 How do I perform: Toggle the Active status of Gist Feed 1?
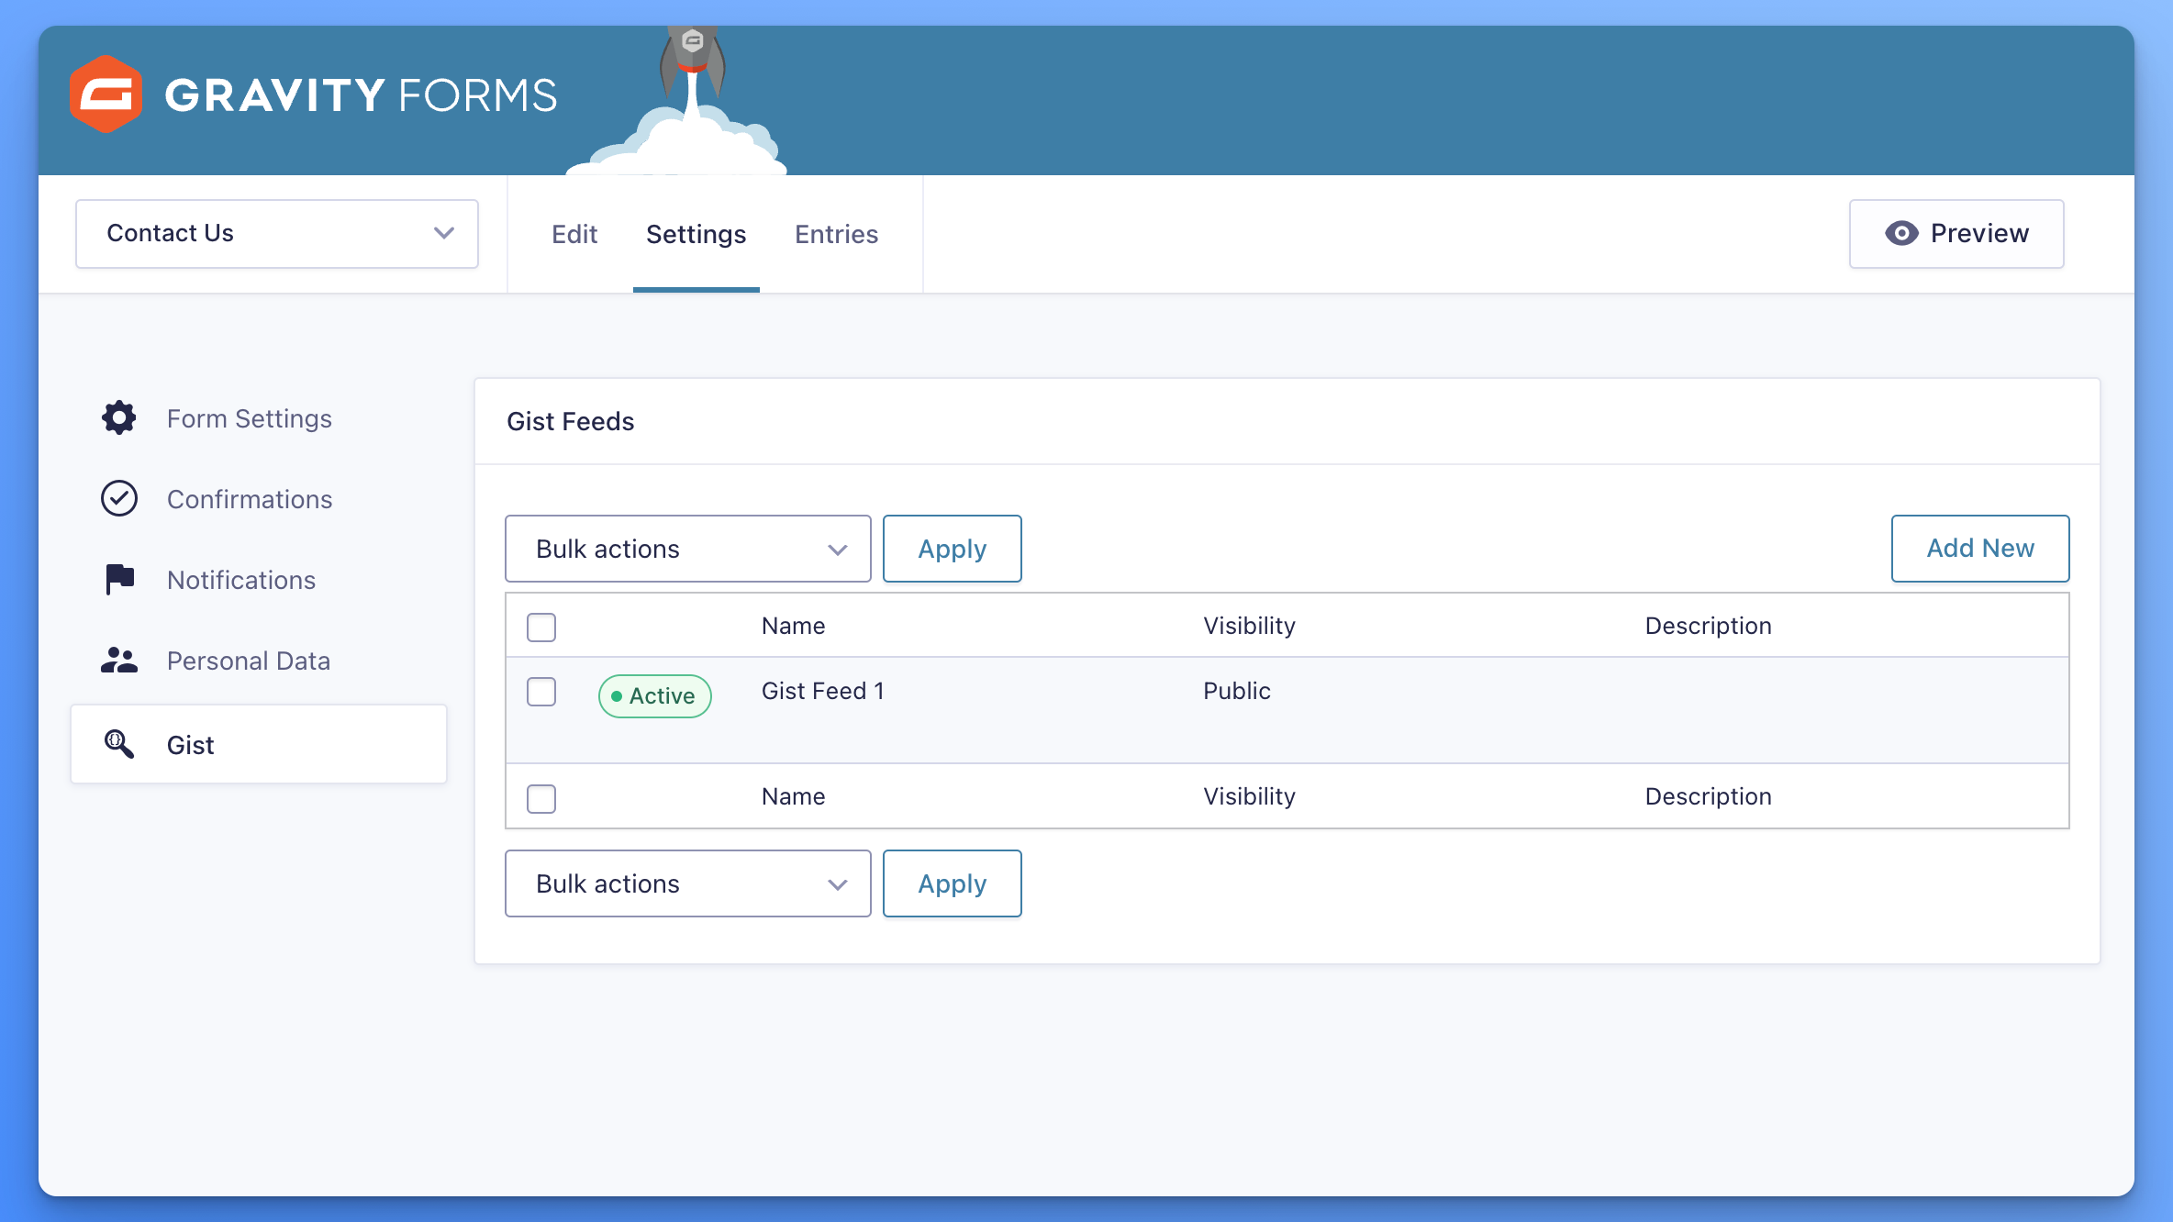654,696
